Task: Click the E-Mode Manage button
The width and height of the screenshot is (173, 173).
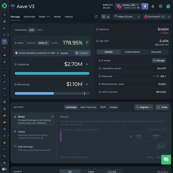Action: [x=159, y=61]
